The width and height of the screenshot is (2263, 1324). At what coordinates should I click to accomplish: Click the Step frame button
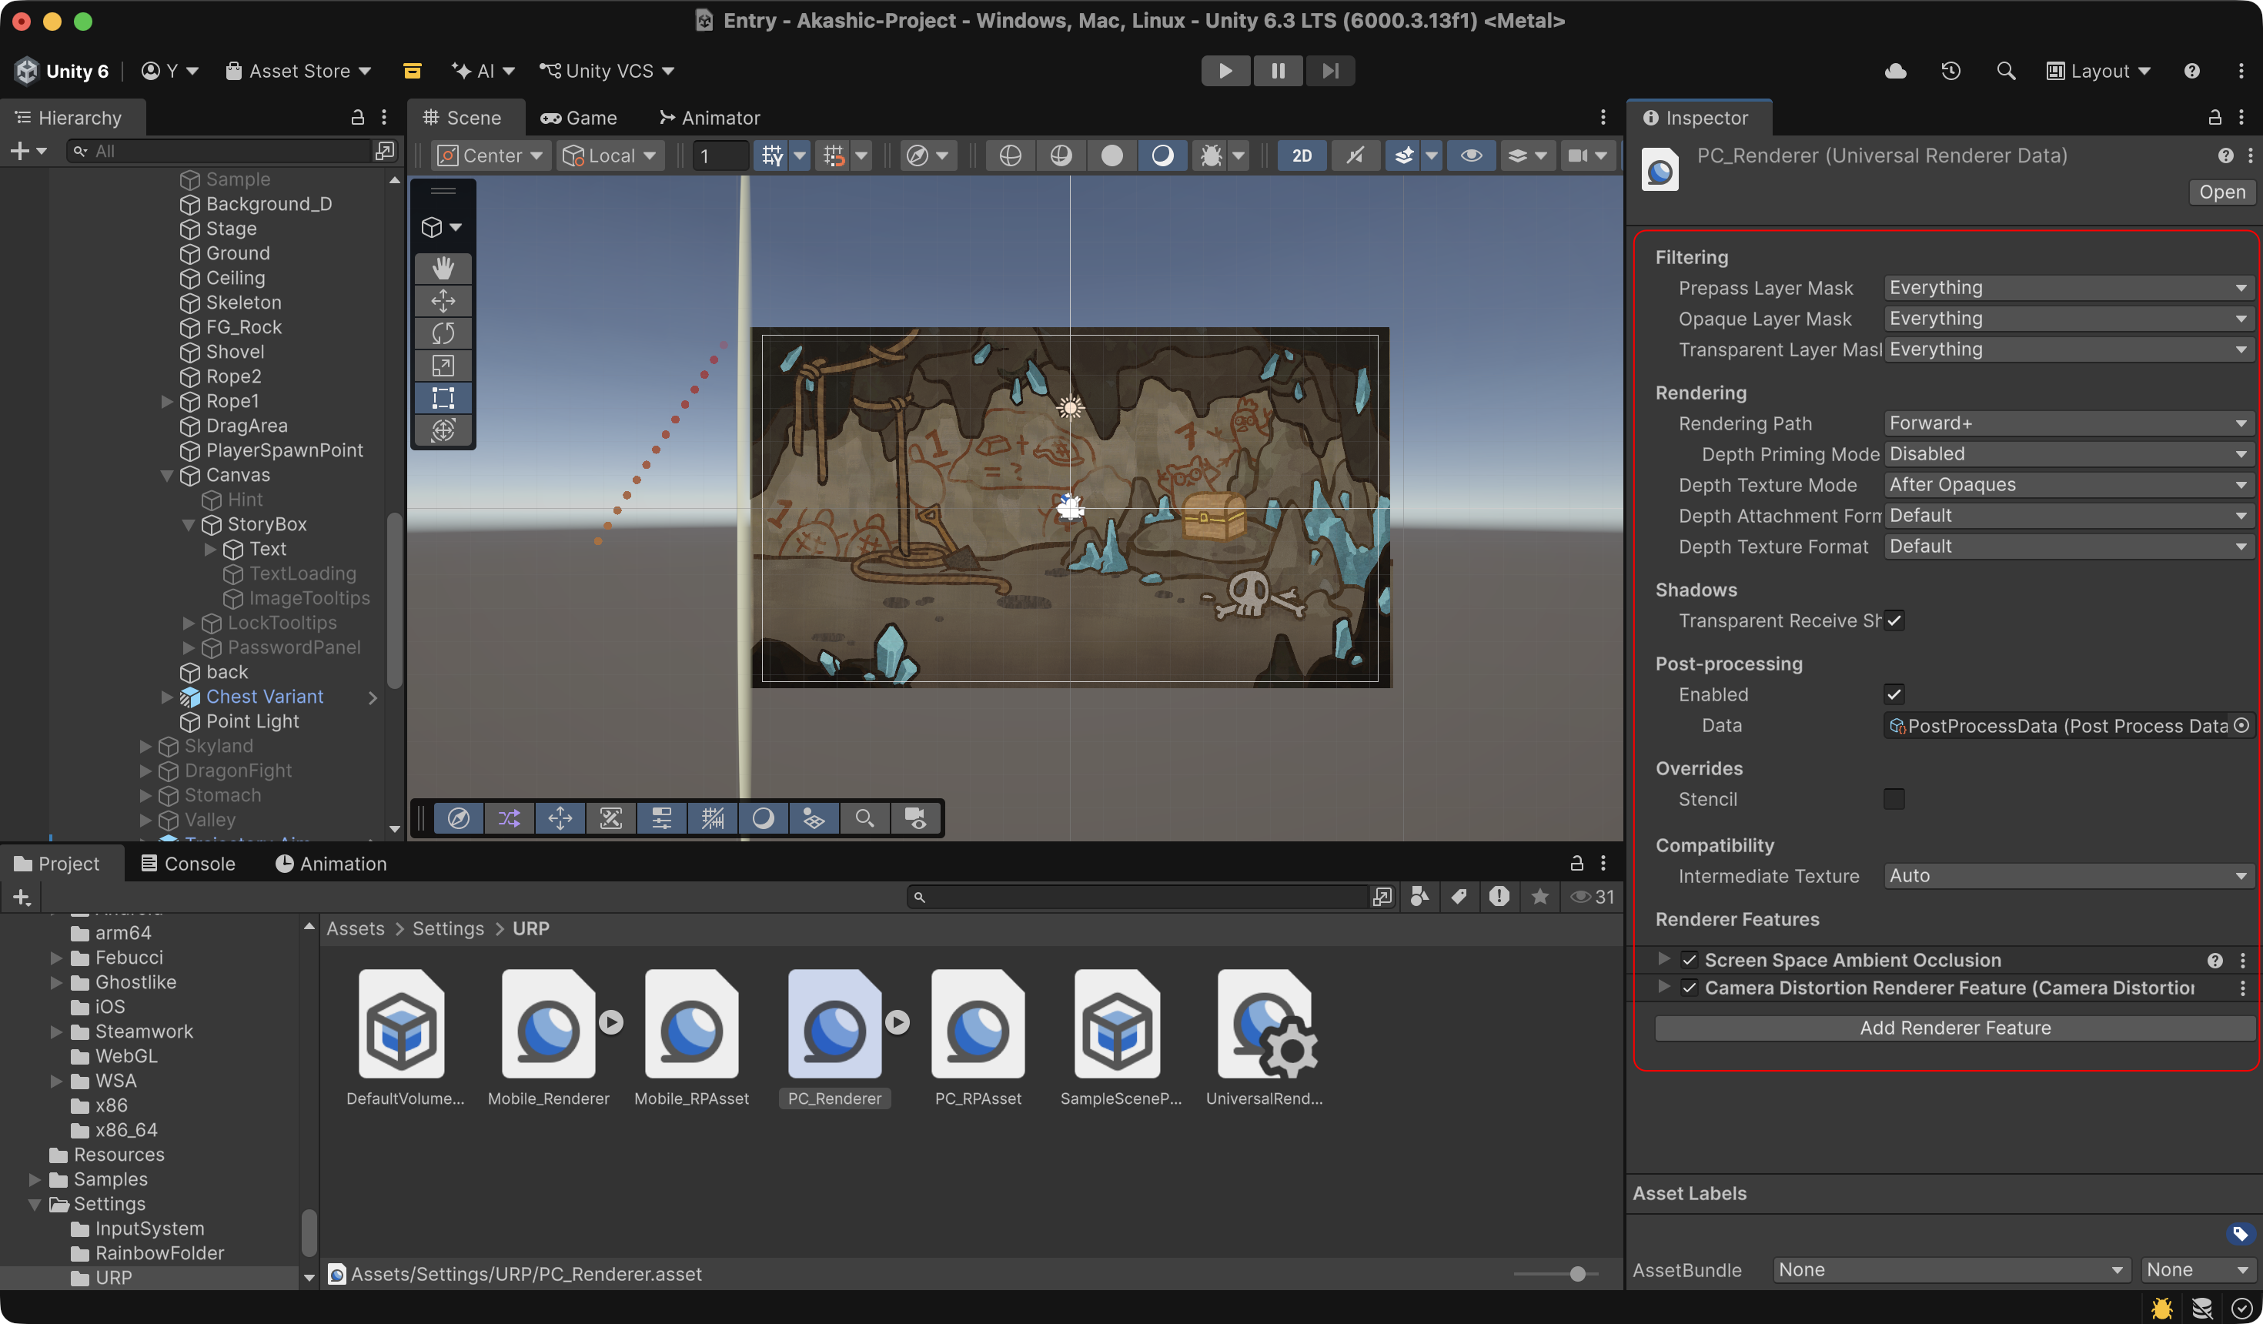click(x=1330, y=70)
